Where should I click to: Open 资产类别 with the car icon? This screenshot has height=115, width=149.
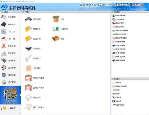tap(29, 19)
